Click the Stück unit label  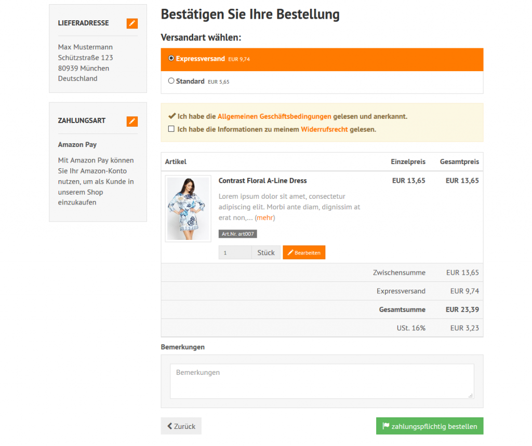[x=266, y=253]
